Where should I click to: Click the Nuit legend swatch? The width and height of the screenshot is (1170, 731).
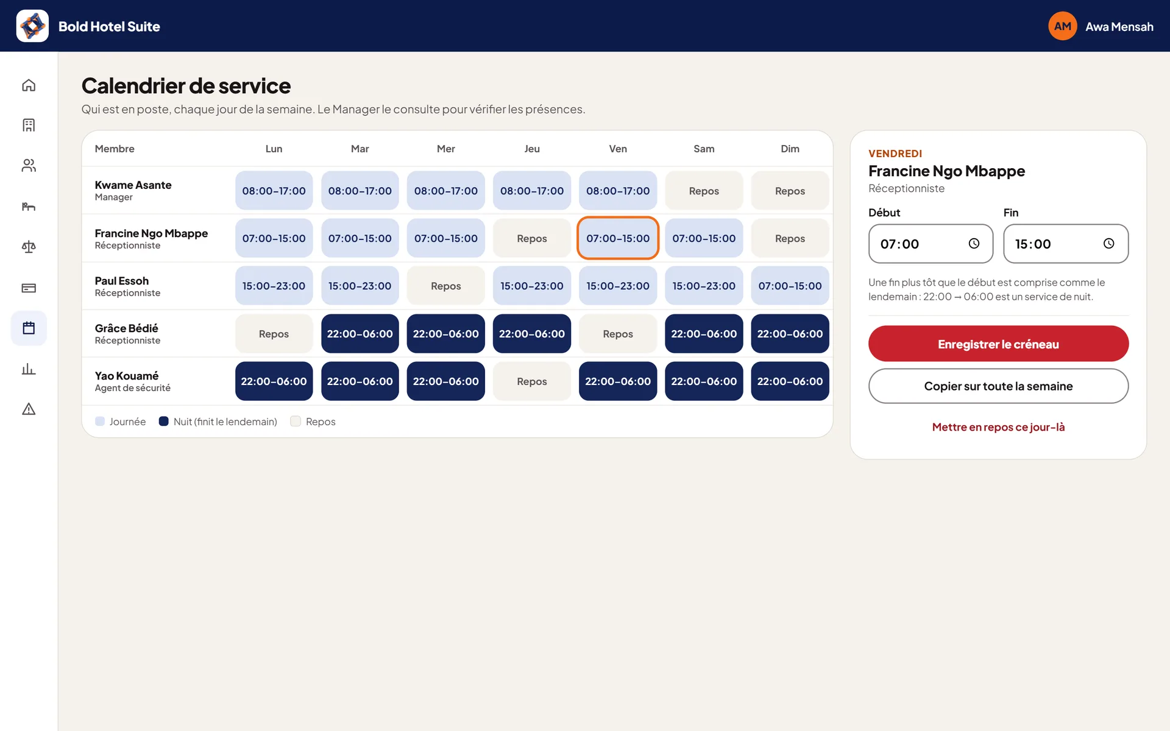[x=163, y=421]
